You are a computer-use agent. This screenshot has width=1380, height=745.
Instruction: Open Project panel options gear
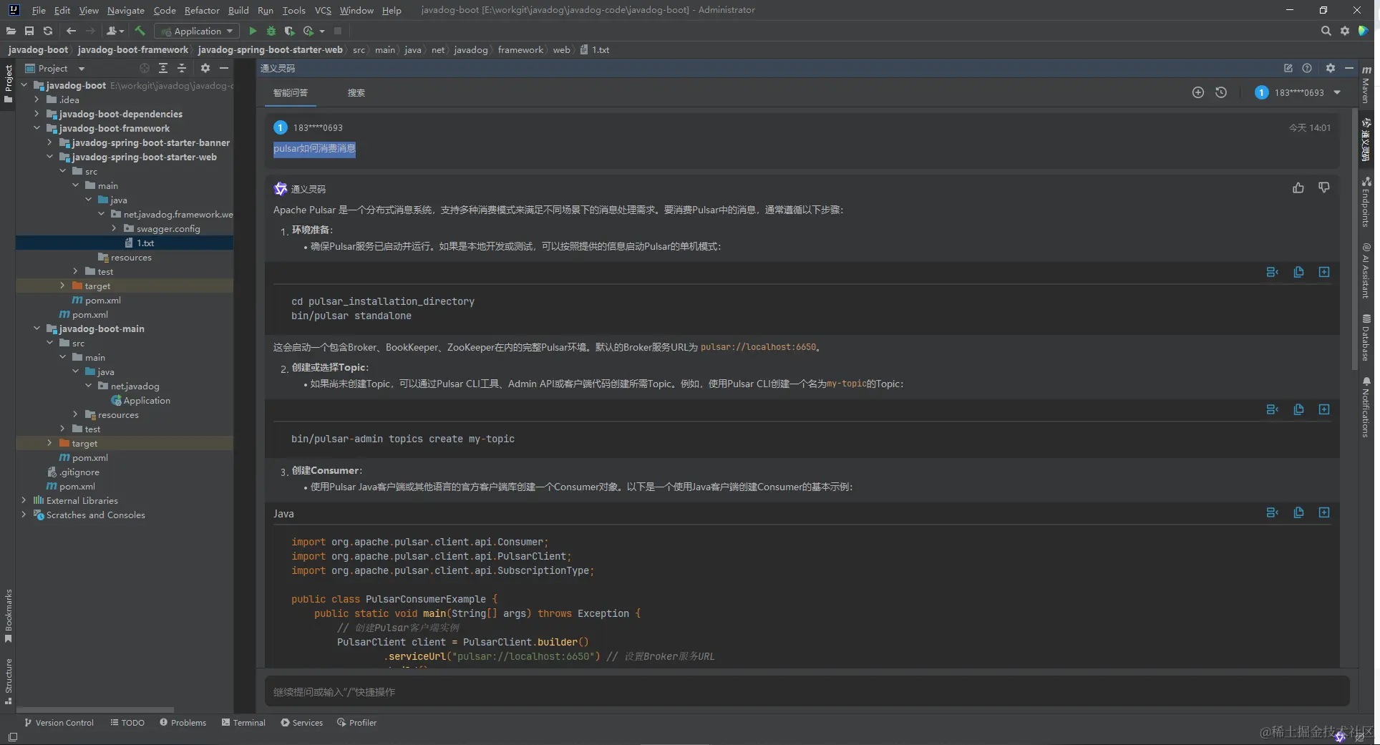[205, 68]
